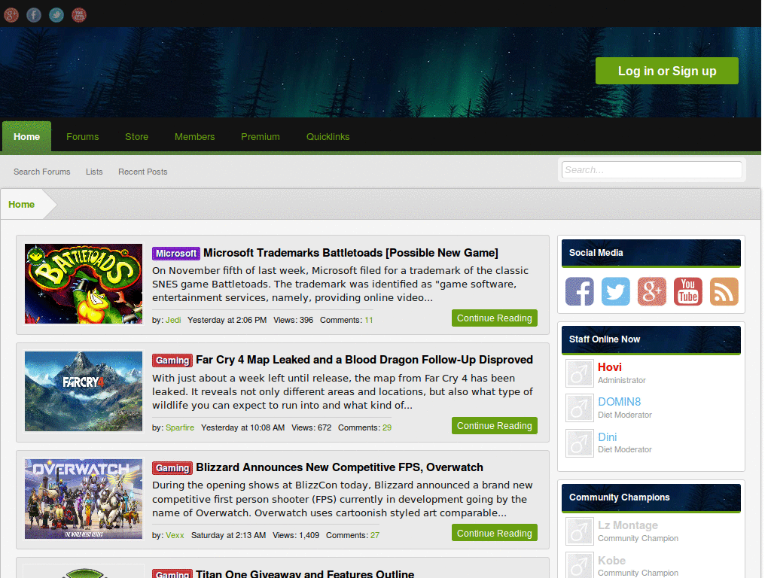This screenshot has width=771, height=578.
Task: Open author Vexx's profile link
Action: (175, 535)
